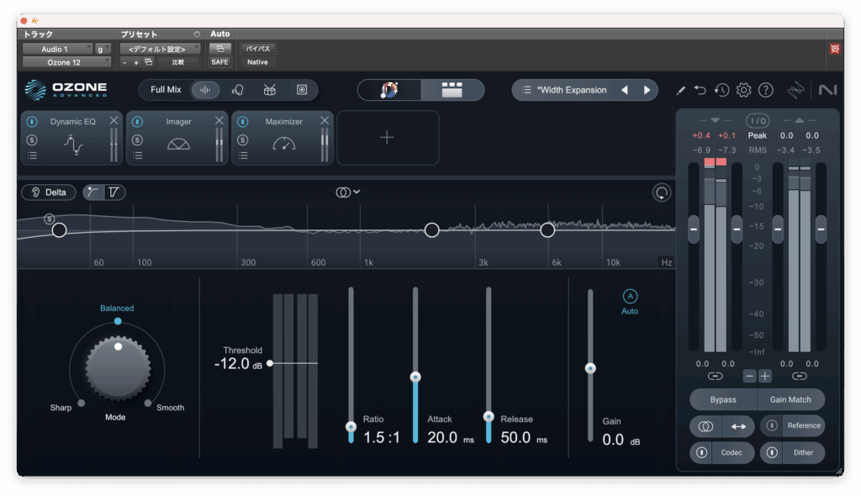Select the Full Mix focus option
Image resolution: width=861 pixels, height=496 pixels.
(x=166, y=90)
